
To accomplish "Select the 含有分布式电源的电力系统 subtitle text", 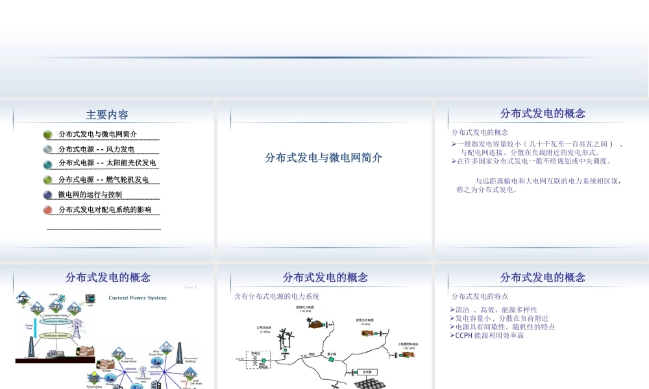I will (276, 296).
